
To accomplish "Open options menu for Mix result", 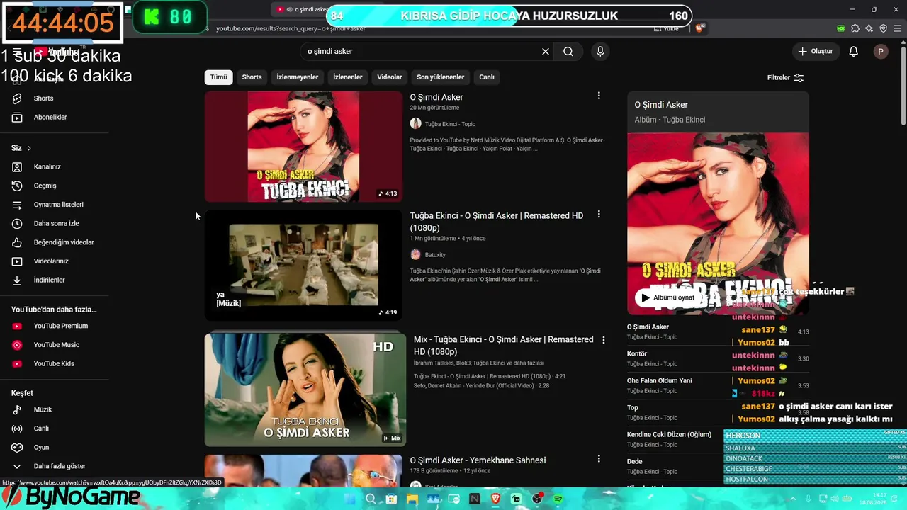I will tap(604, 340).
